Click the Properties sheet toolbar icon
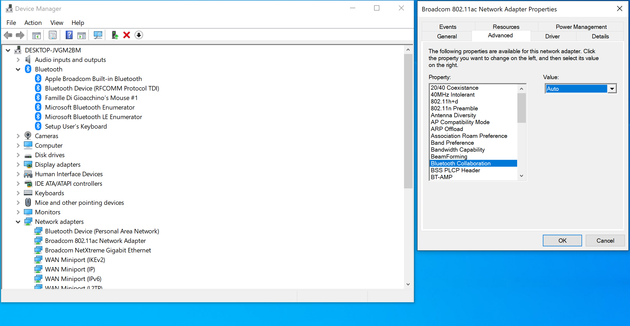630x326 pixels. 53,35
